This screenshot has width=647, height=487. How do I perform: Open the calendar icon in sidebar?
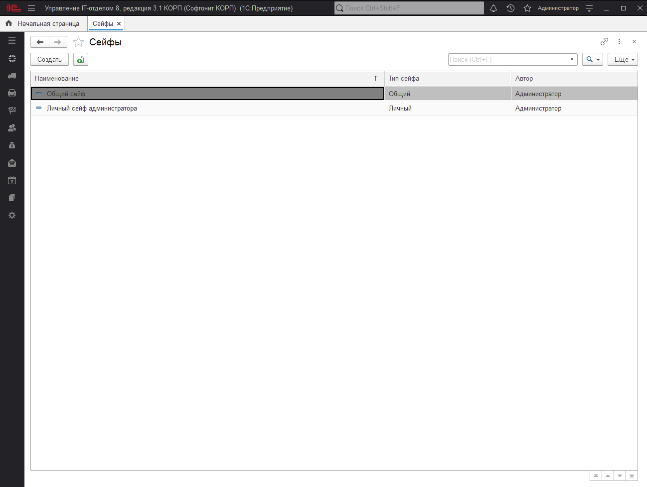12,180
